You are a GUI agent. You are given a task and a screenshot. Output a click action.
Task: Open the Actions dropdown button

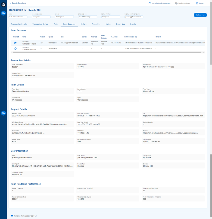[x=200, y=15]
